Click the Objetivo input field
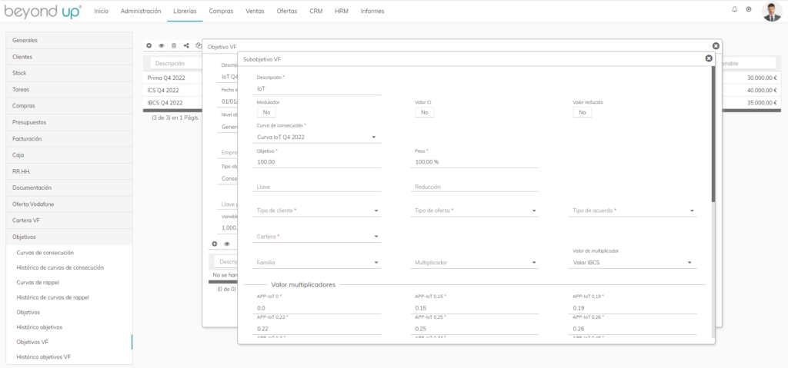The width and height of the screenshot is (788, 368). tap(319, 162)
